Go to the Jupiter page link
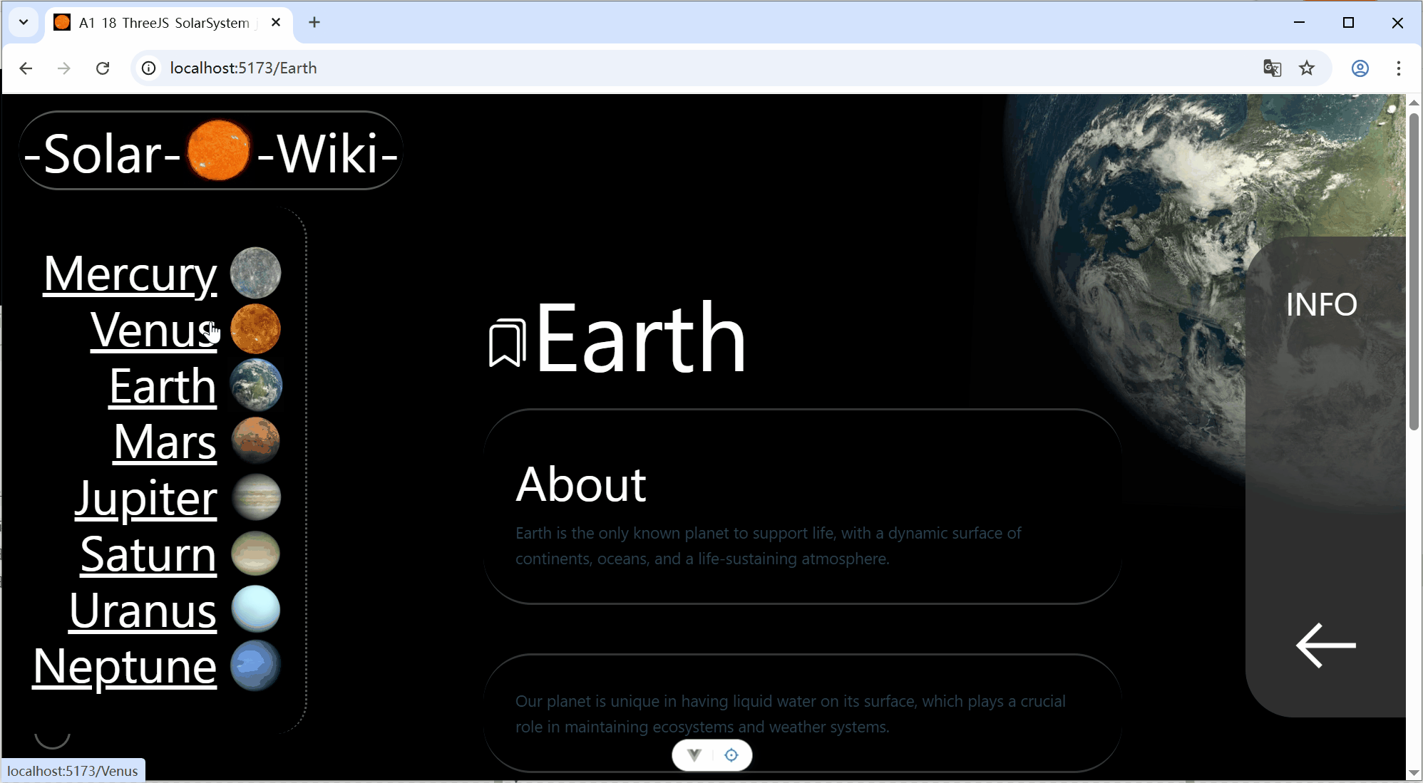 coord(146,498)
